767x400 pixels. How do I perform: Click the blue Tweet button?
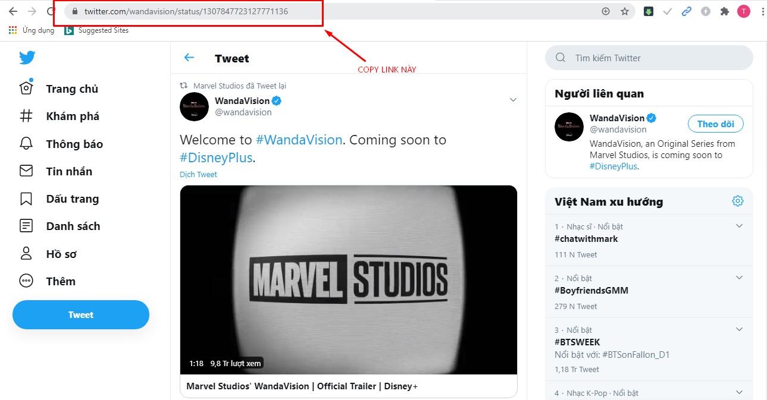(x=81, y=314)
